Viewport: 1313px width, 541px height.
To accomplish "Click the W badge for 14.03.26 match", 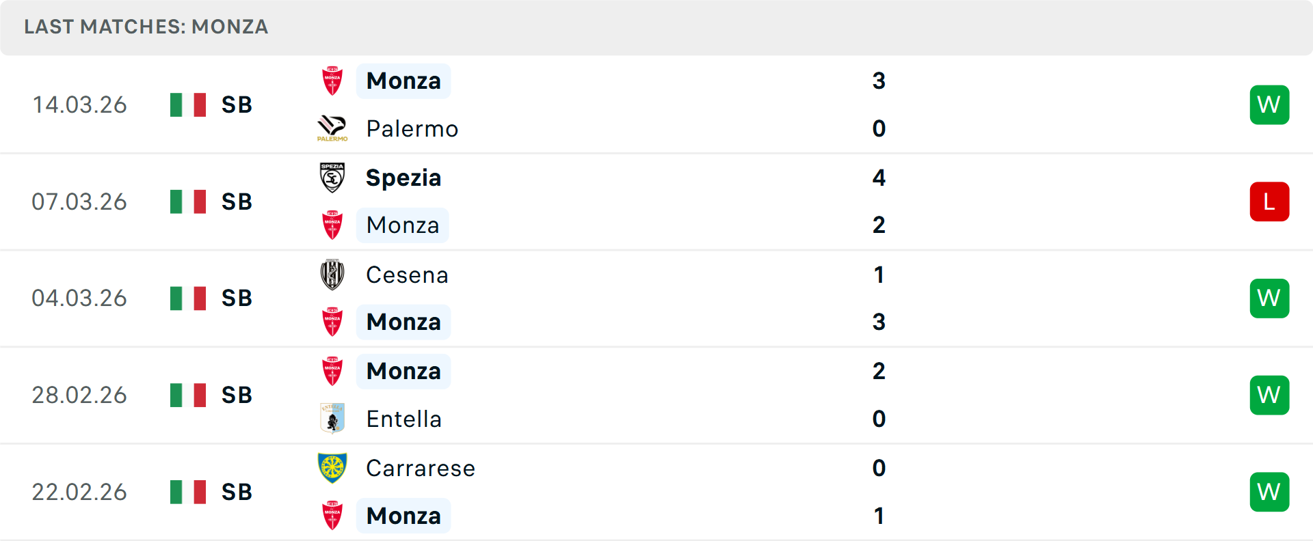I will (x=1269, y=105).
